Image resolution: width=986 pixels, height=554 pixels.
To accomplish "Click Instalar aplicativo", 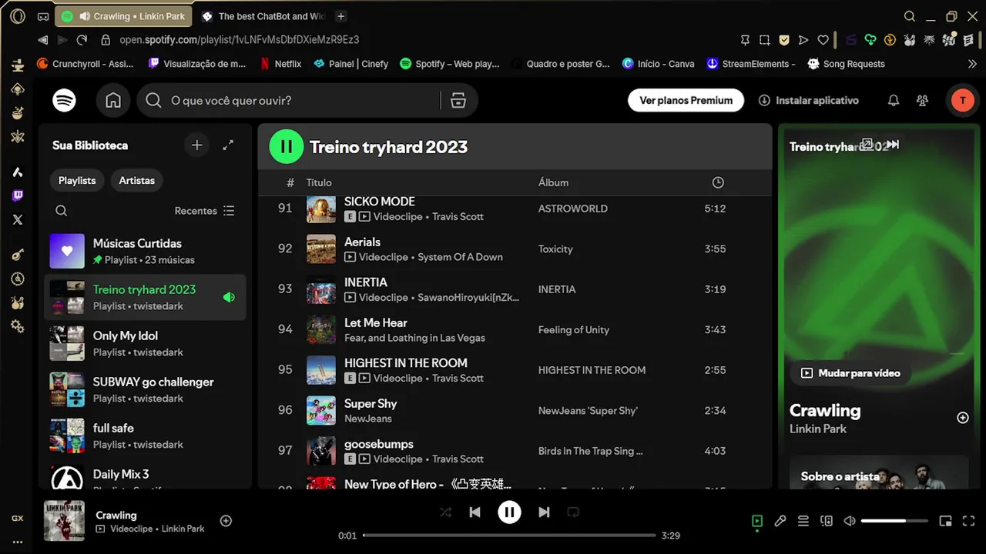I will [809, 101].
